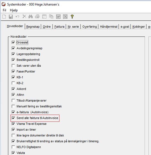This screenshot has height=155, width=151.
Task: Click the Print toolbar icon
Action: 37,17
